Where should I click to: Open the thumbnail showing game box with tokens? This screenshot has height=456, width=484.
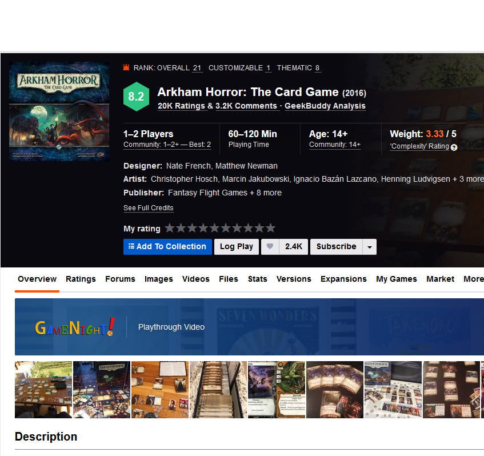click(102, 390)
